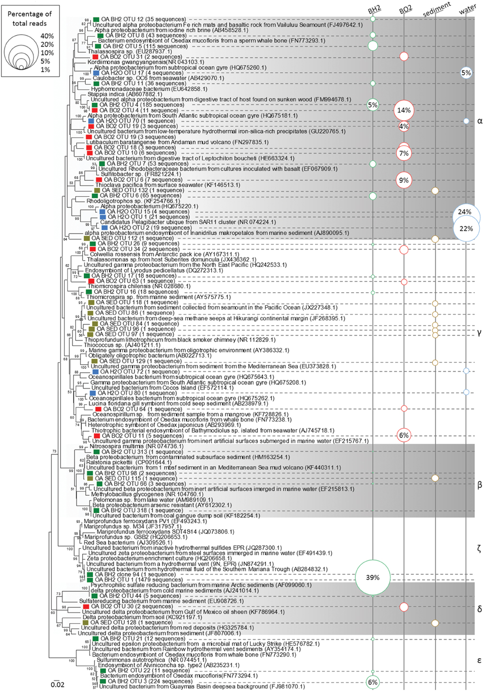This screenshot has height=691, width=484.
Task: Click the BH2 column header
Action: [x=374, y=10]
